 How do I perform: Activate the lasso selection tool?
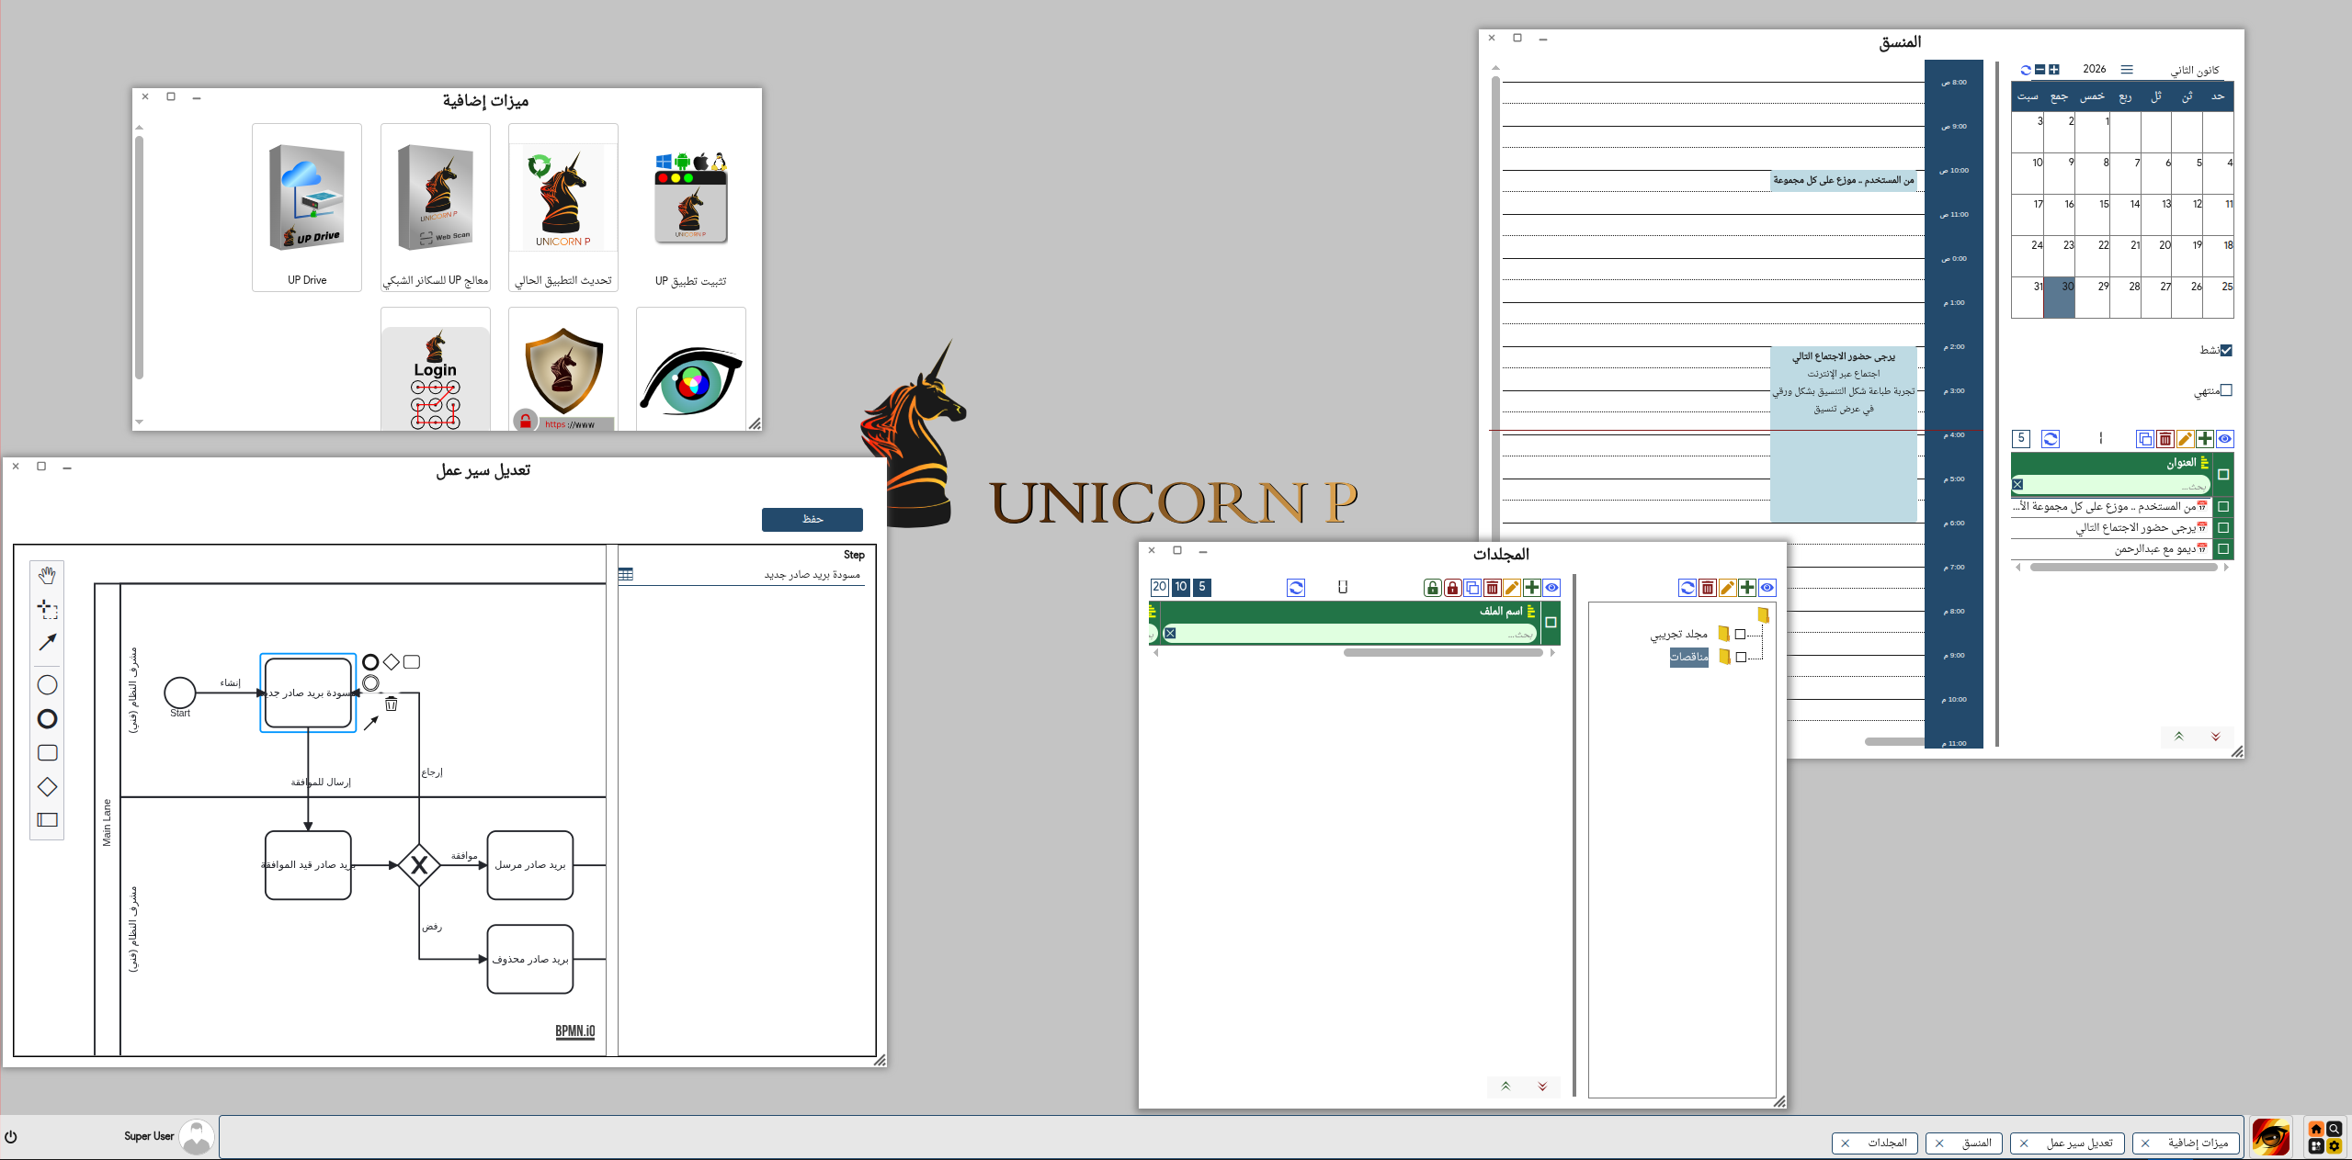tap(47, 610)
